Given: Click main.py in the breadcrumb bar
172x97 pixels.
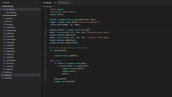Looking at the screenshot, I should click(x=49, y=6).
